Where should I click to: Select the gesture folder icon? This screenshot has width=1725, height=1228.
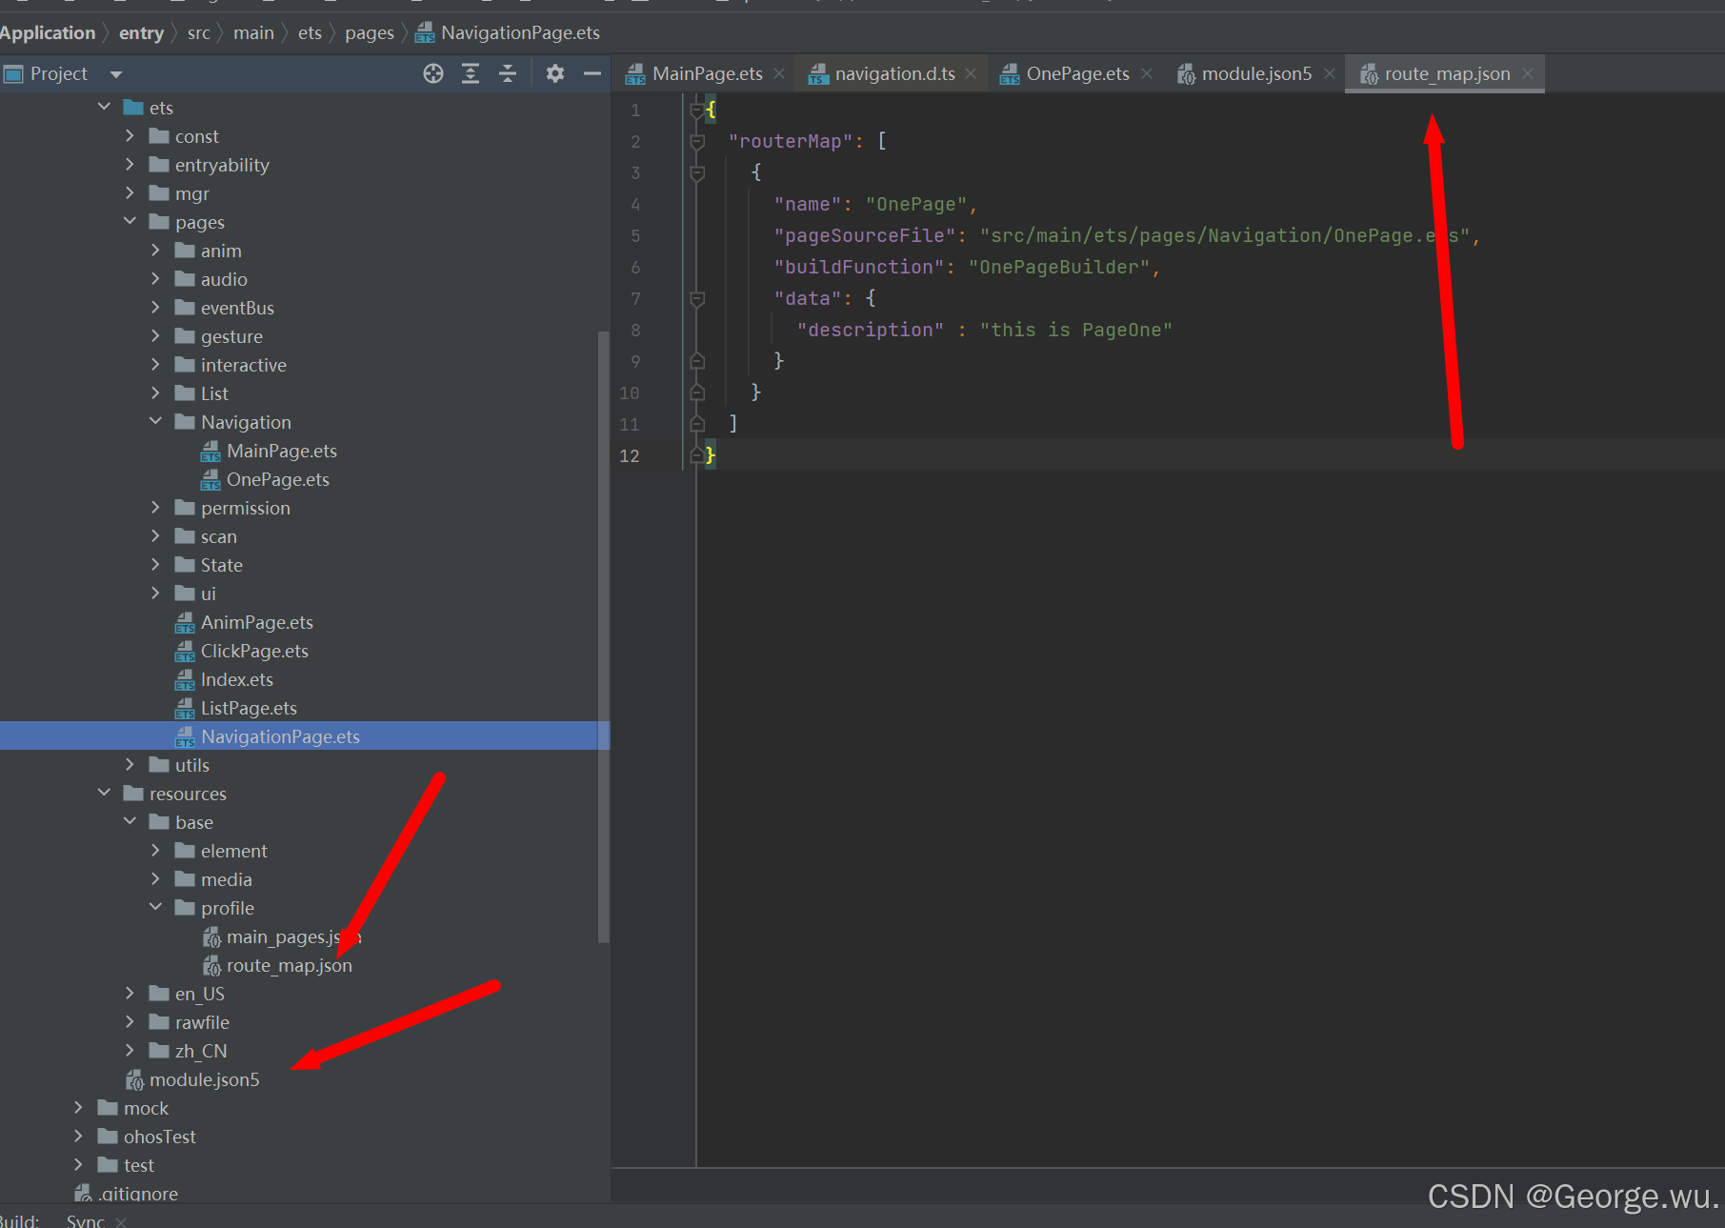[185, 336]
